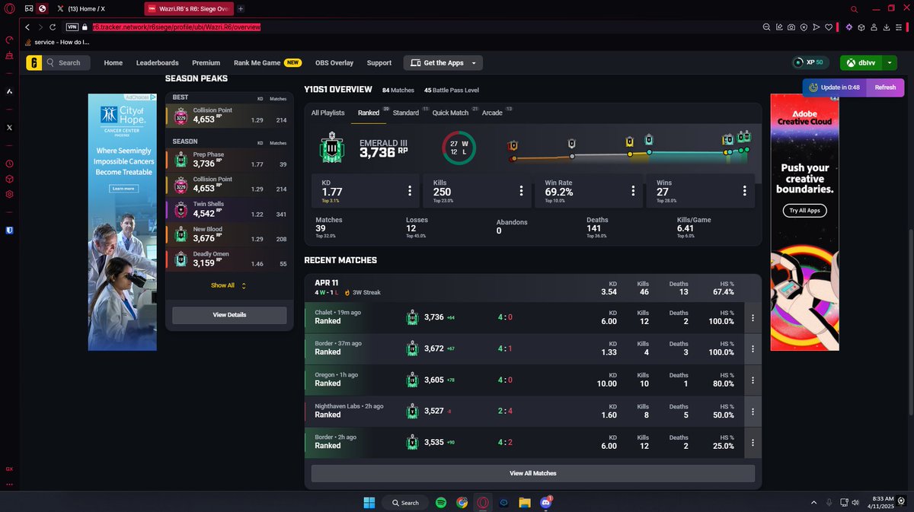This screenshot has height=512, width=914.
Task: Open the X (Twitter) icon in Opera sidebar
Action: pos(9,128)
